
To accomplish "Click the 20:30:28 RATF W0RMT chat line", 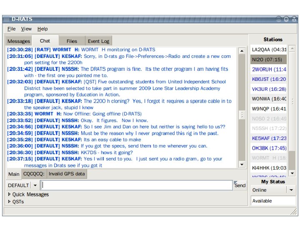I will (81, 50).
